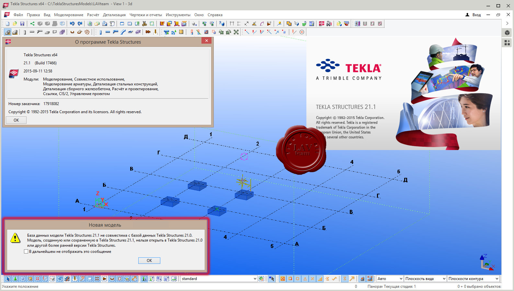Create a new model with the New icon

click(7, 24)
